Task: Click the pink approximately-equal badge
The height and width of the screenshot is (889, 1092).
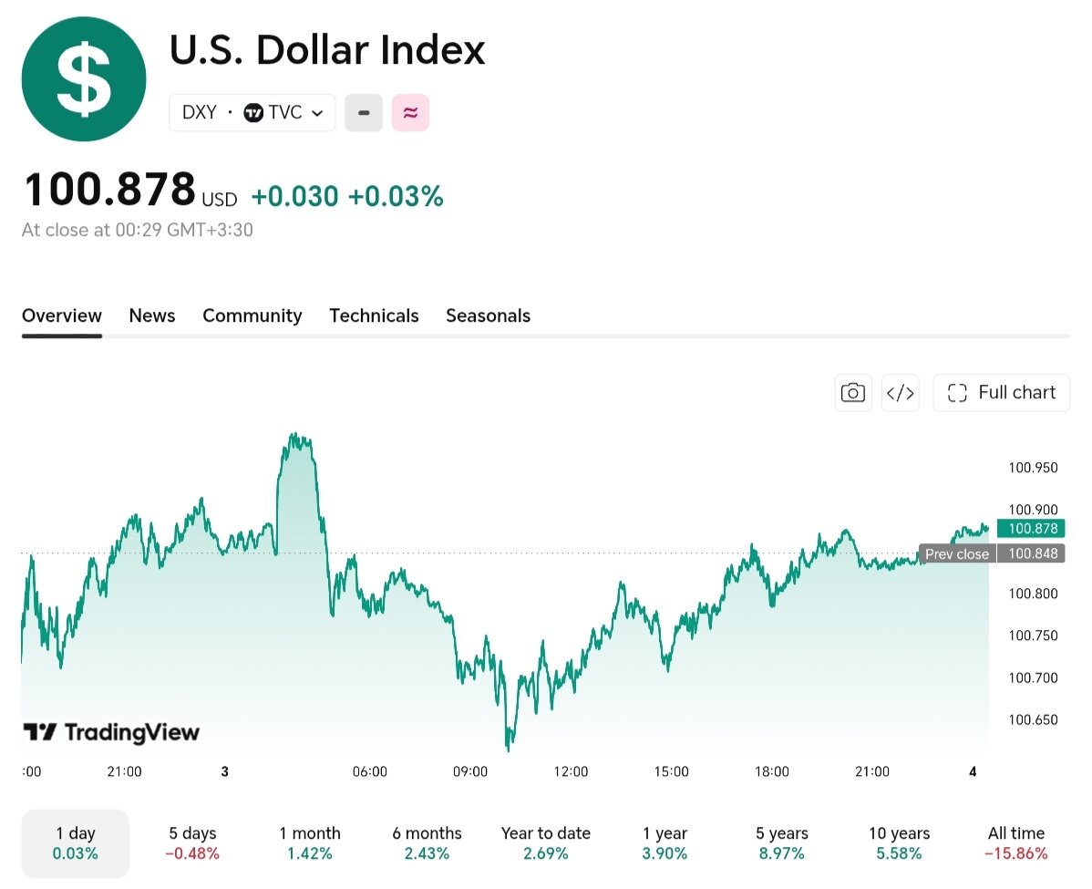Action: coord(410,112)
